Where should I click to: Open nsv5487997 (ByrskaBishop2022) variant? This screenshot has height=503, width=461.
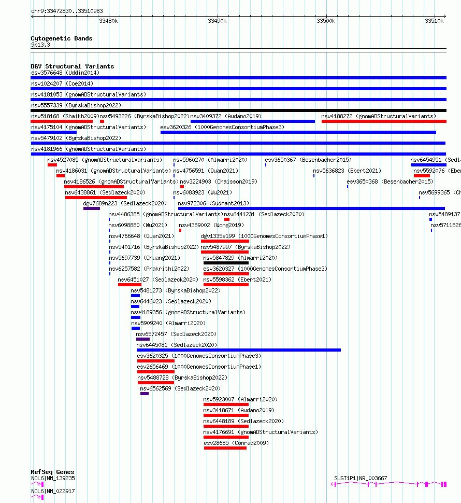click(x=246, y=247)
